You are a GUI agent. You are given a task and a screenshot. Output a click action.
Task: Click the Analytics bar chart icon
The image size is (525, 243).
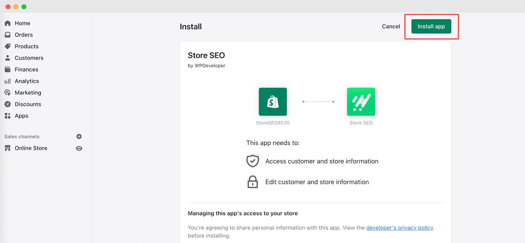click(x=8, y=81)
